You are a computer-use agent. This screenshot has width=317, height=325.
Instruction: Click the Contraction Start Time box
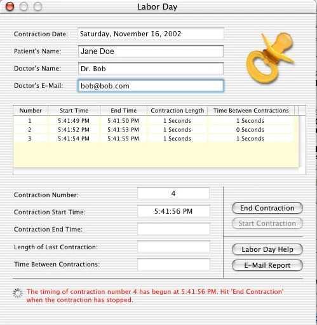pos(173,211)
